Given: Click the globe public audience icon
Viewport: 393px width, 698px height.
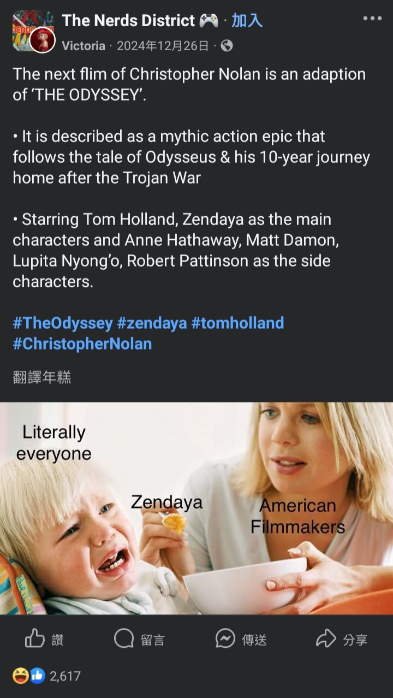Looking at the screenshot, I should 227,46.
